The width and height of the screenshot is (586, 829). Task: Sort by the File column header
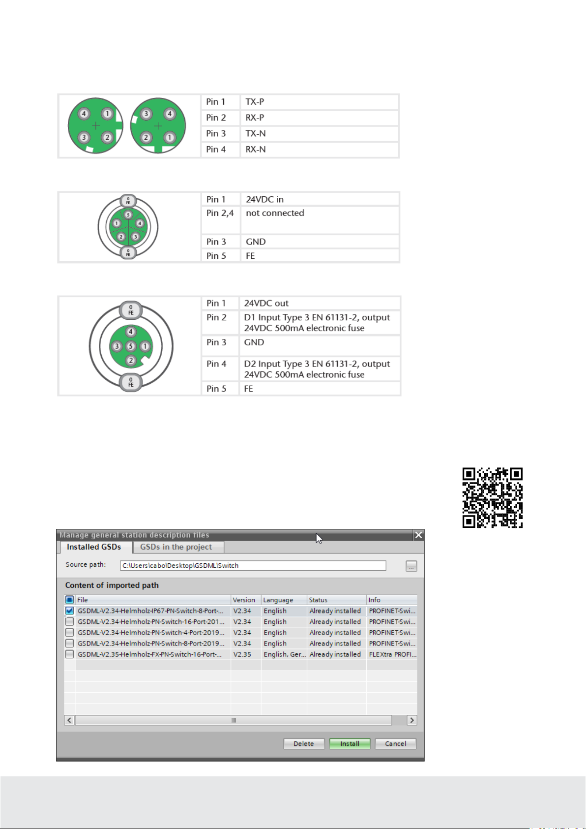[153, 600]
